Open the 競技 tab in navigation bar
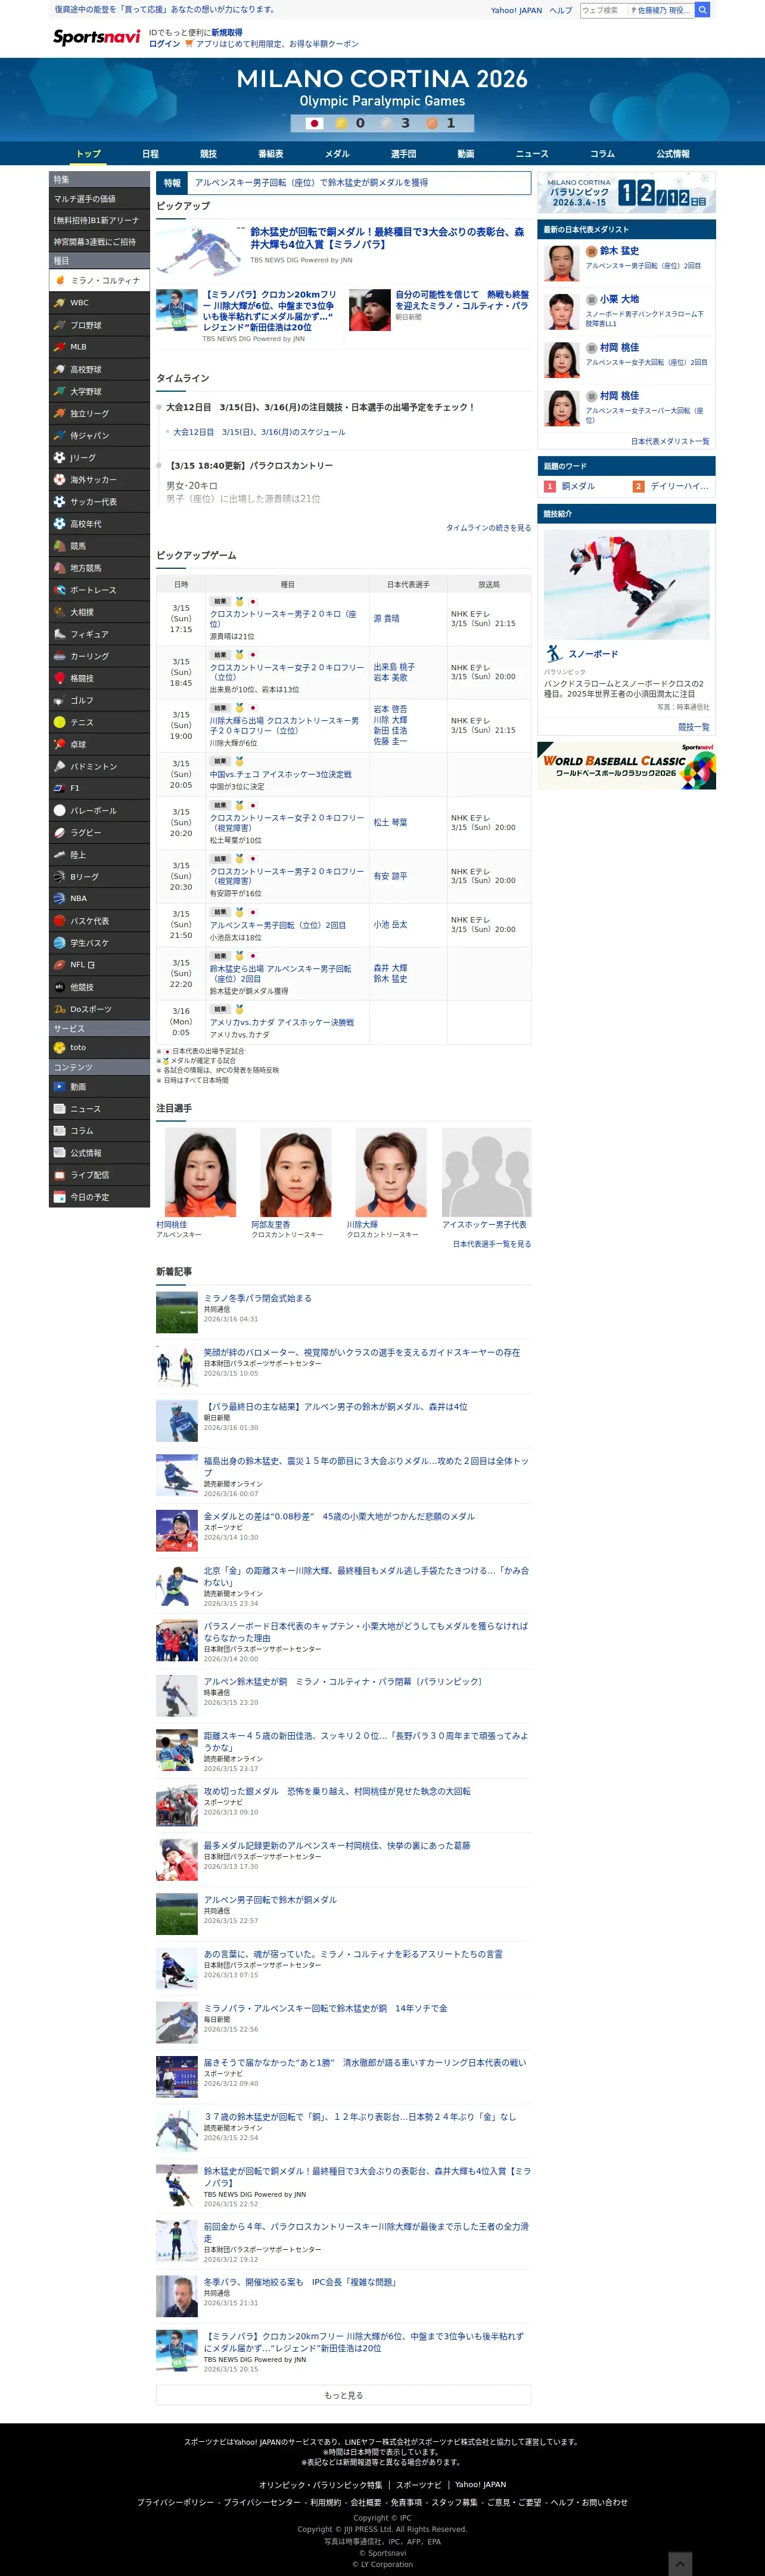 coord(208,154)
